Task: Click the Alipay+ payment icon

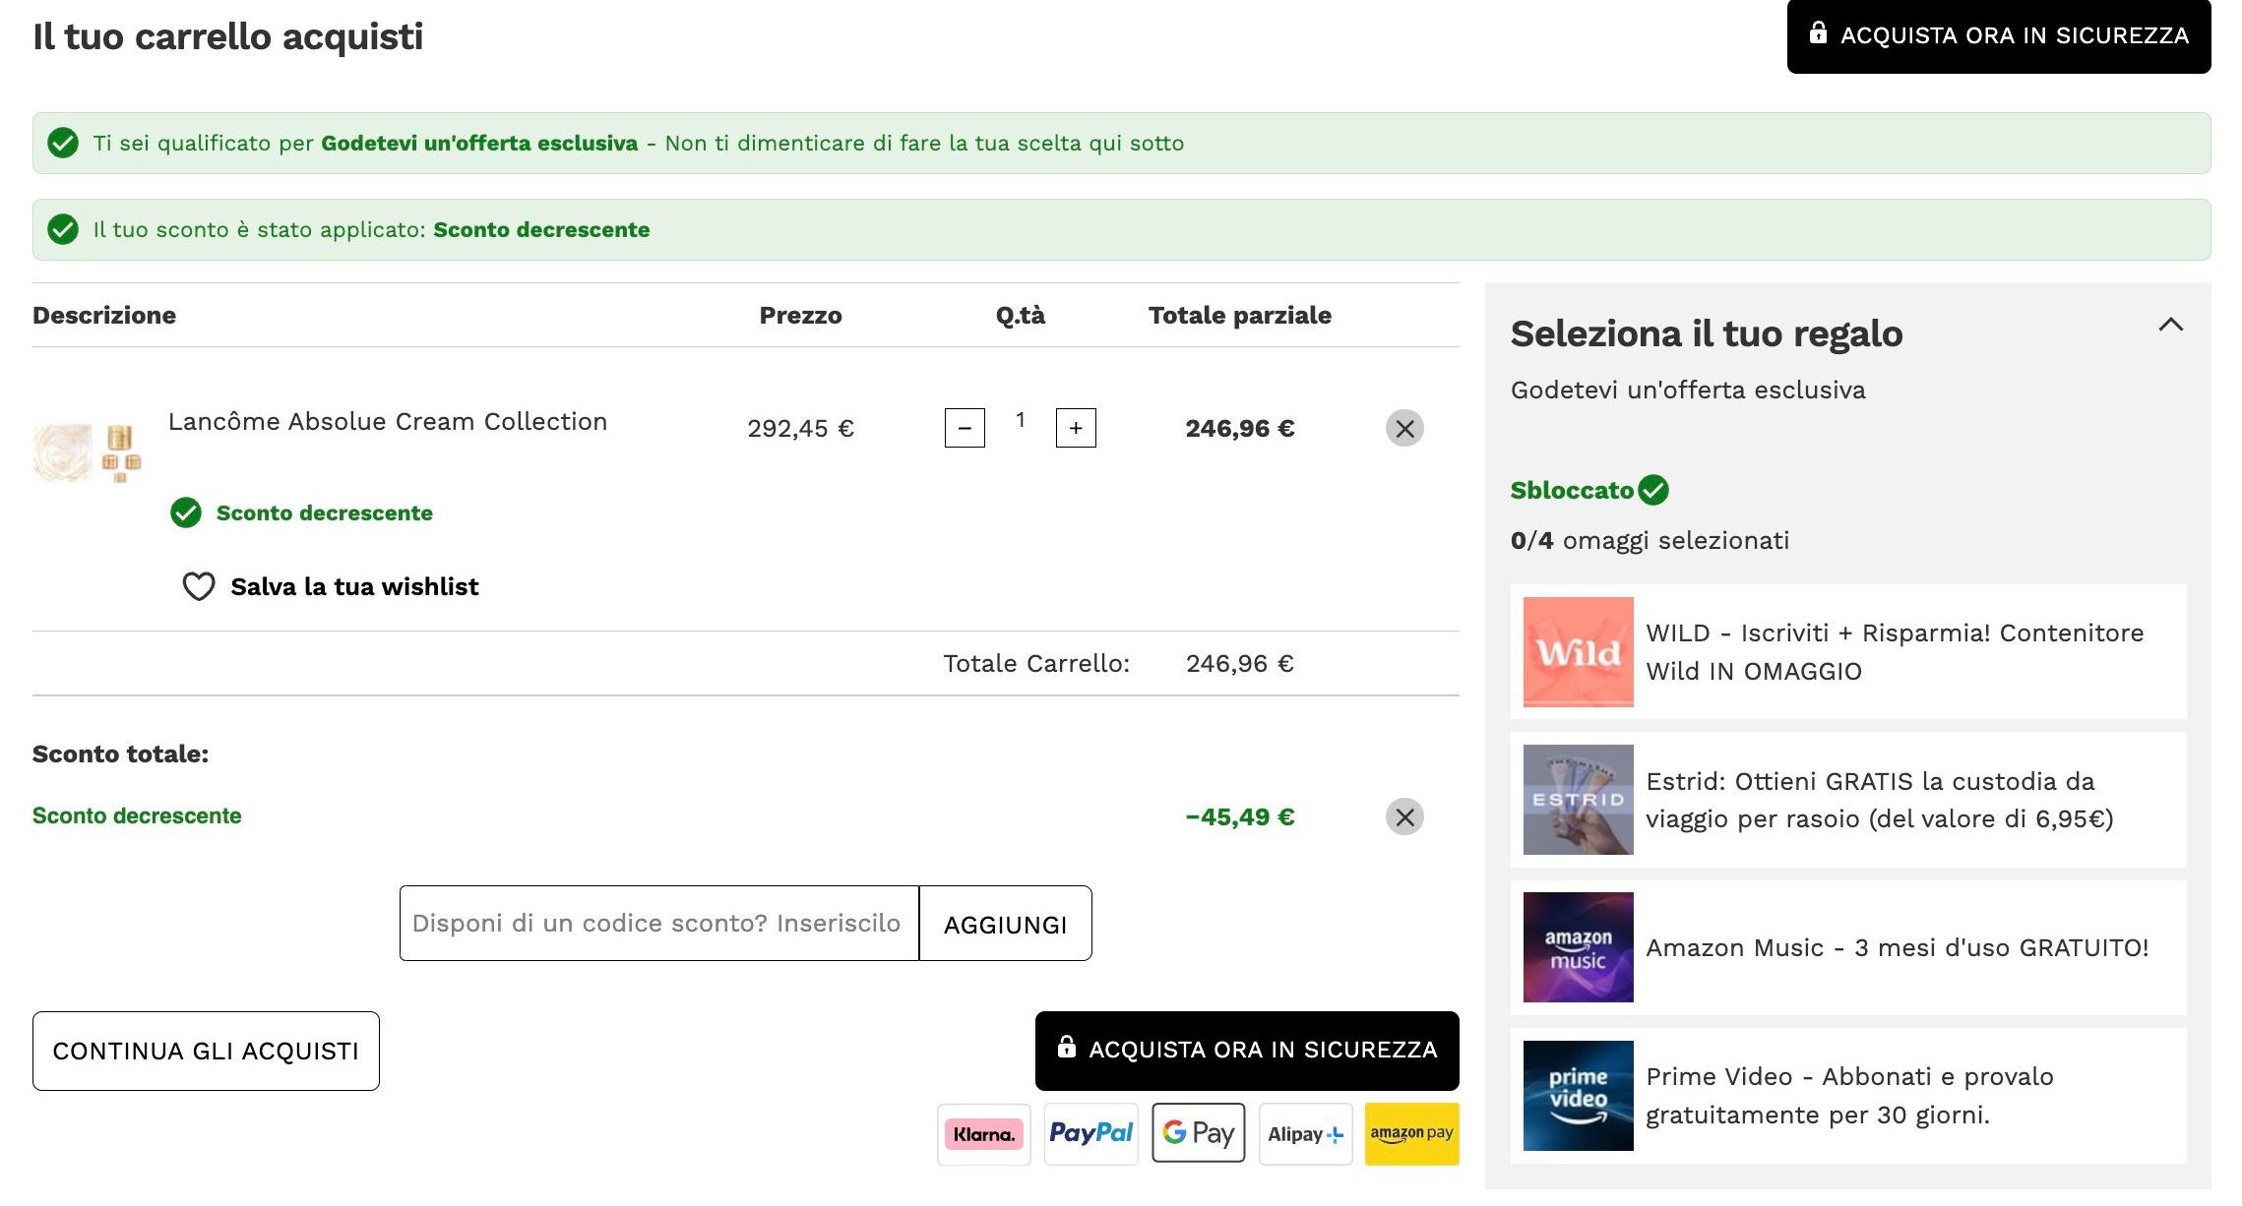Action: (x=1305, y=1134)
